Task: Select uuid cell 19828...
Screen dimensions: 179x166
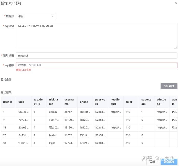Action: [23, 143]
